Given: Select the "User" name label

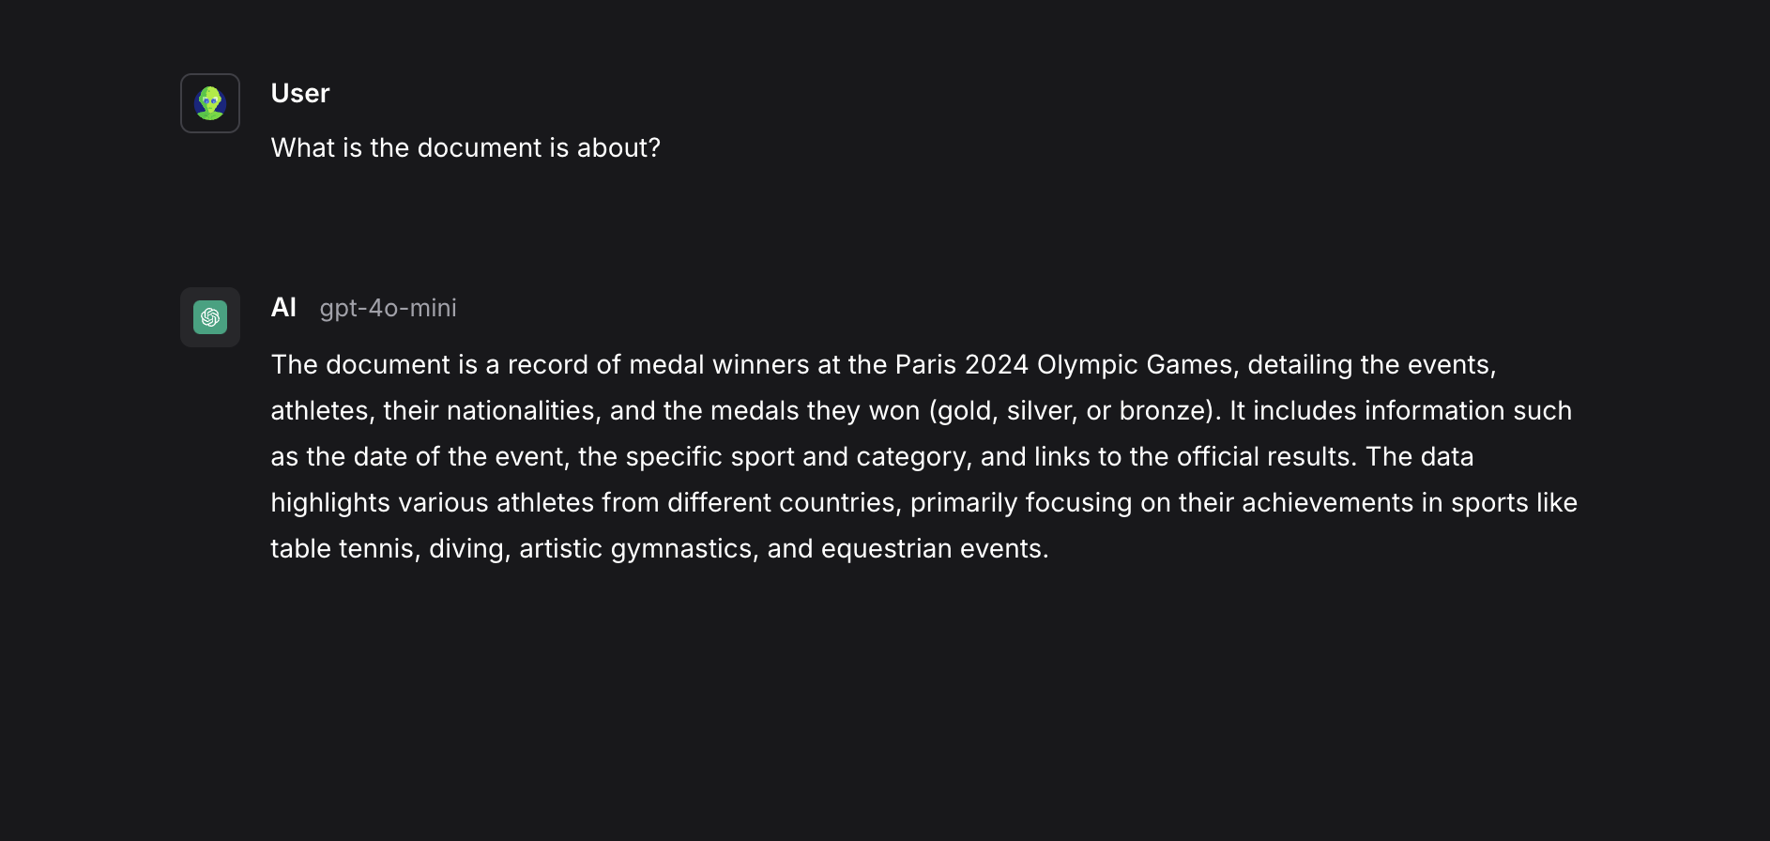Looking at the screenshot, I should click(x=300, y=94).
